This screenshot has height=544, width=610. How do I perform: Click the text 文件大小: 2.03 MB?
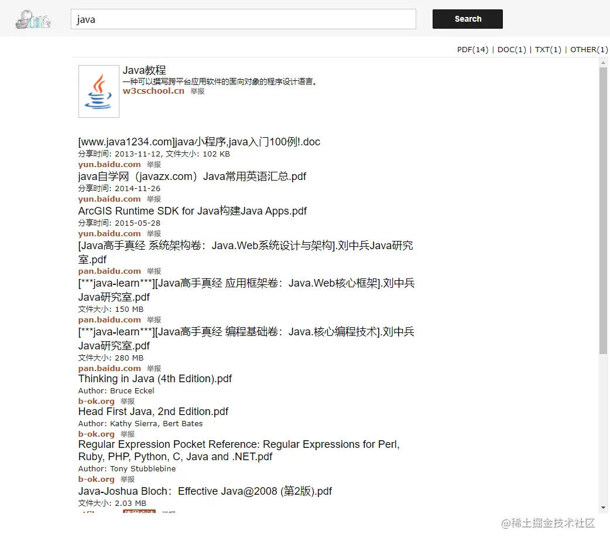112,504
